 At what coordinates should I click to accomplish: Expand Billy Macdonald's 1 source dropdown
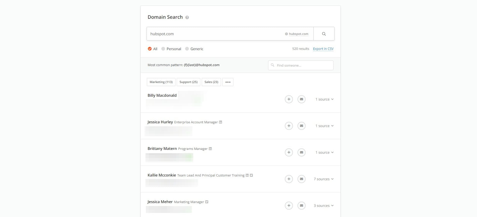[x=325, y=99]
